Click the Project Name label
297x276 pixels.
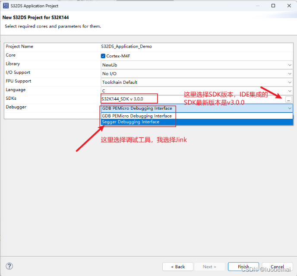(19, 47)
